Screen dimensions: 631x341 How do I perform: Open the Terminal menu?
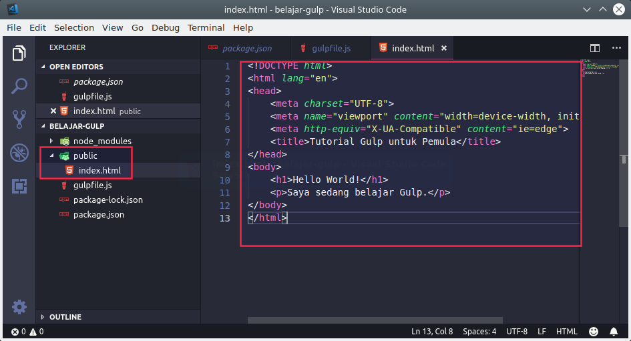[x=206, y=28]
